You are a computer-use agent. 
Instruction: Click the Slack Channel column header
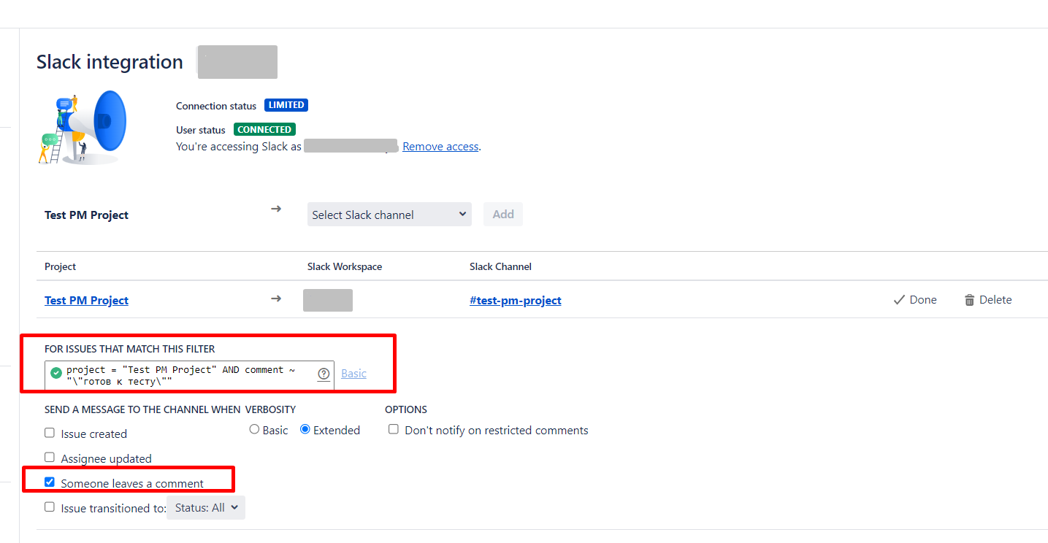pos(500,267)
